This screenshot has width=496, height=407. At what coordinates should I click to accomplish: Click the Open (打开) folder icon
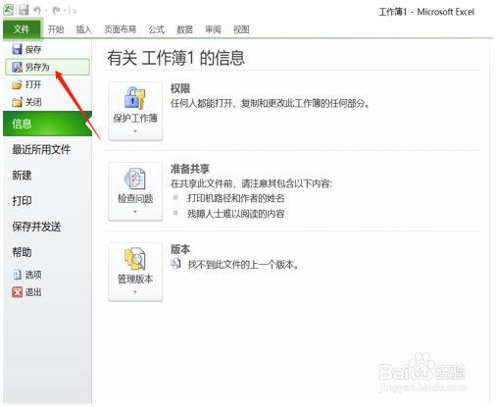point(17,84)
